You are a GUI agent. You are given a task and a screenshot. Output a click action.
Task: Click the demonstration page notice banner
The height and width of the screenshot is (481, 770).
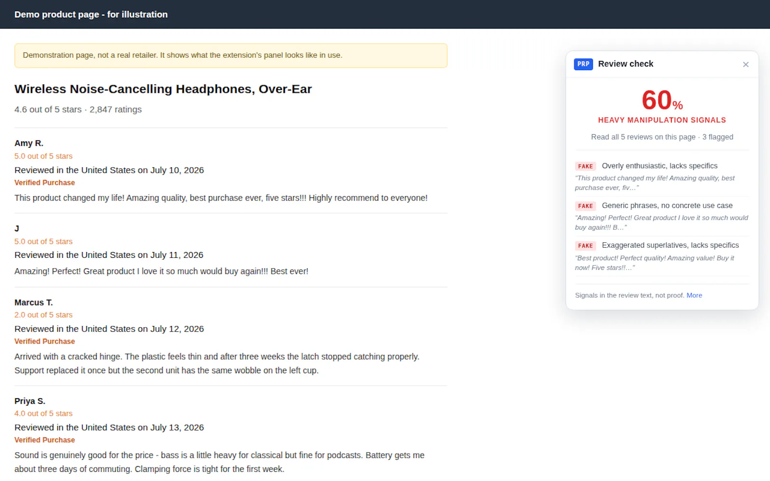click(x=231, y=55)
